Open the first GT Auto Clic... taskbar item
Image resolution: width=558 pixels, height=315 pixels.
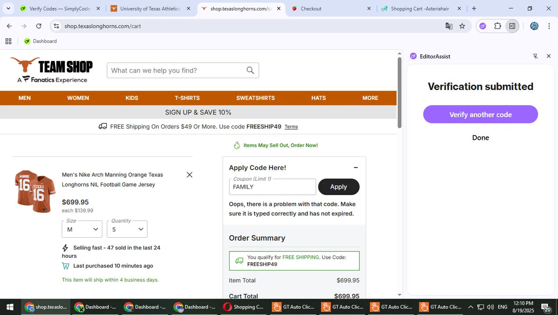(293, 307)
